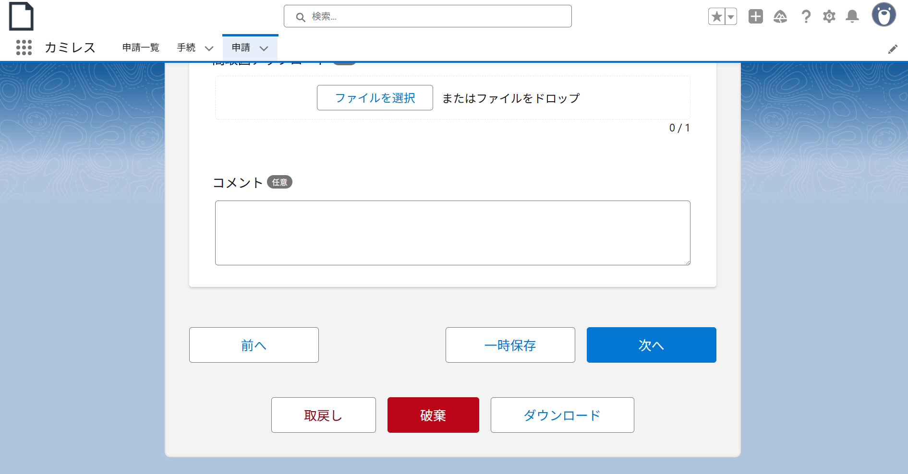This screenshot has width=908, height=474.
Task: Click the edit navigation pencil icon
Action: pyautogui.click(x=892, y=49)
